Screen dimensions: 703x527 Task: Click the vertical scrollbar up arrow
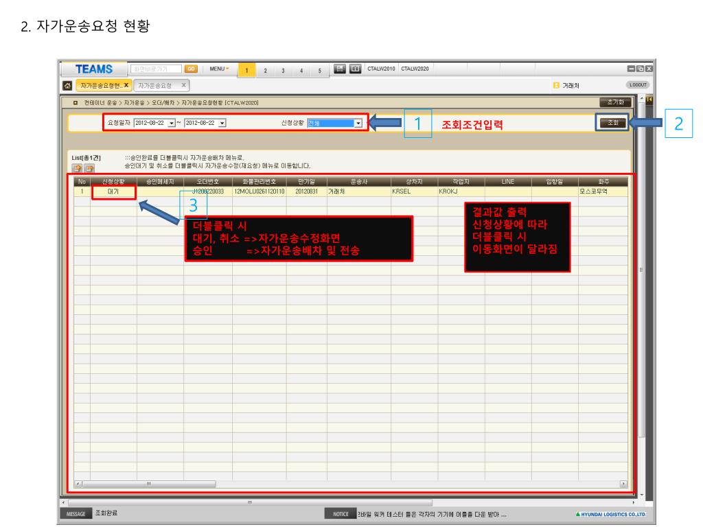point(642,98)
